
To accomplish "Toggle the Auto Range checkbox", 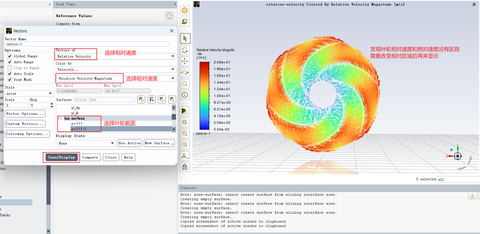I will point(10,62).
